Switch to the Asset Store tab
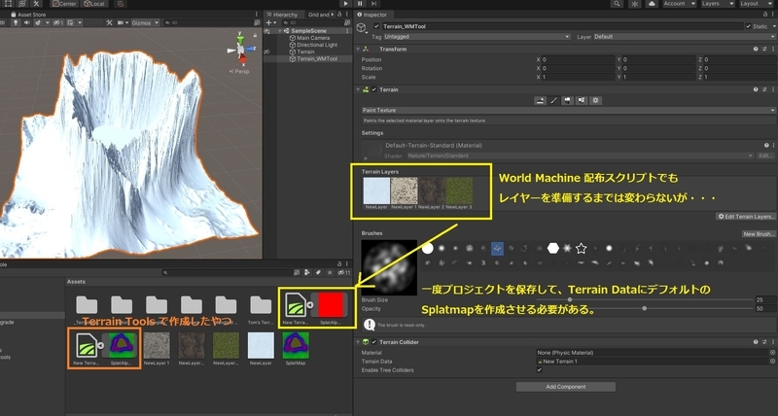The height and width of the screenshot is (416, 778). click(28, 15)
